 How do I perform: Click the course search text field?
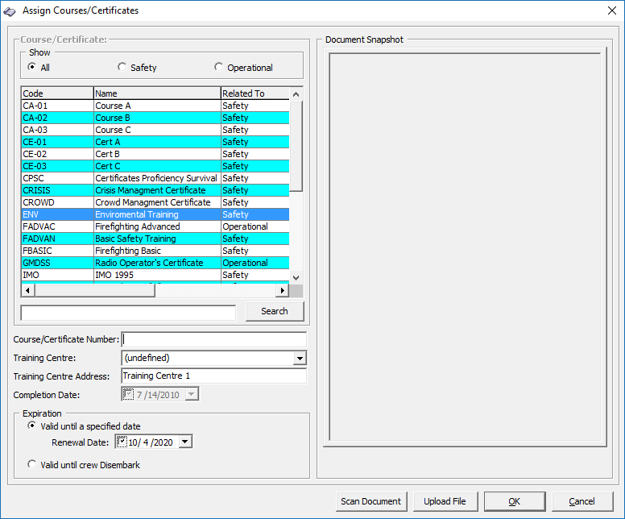pos(128,313)
